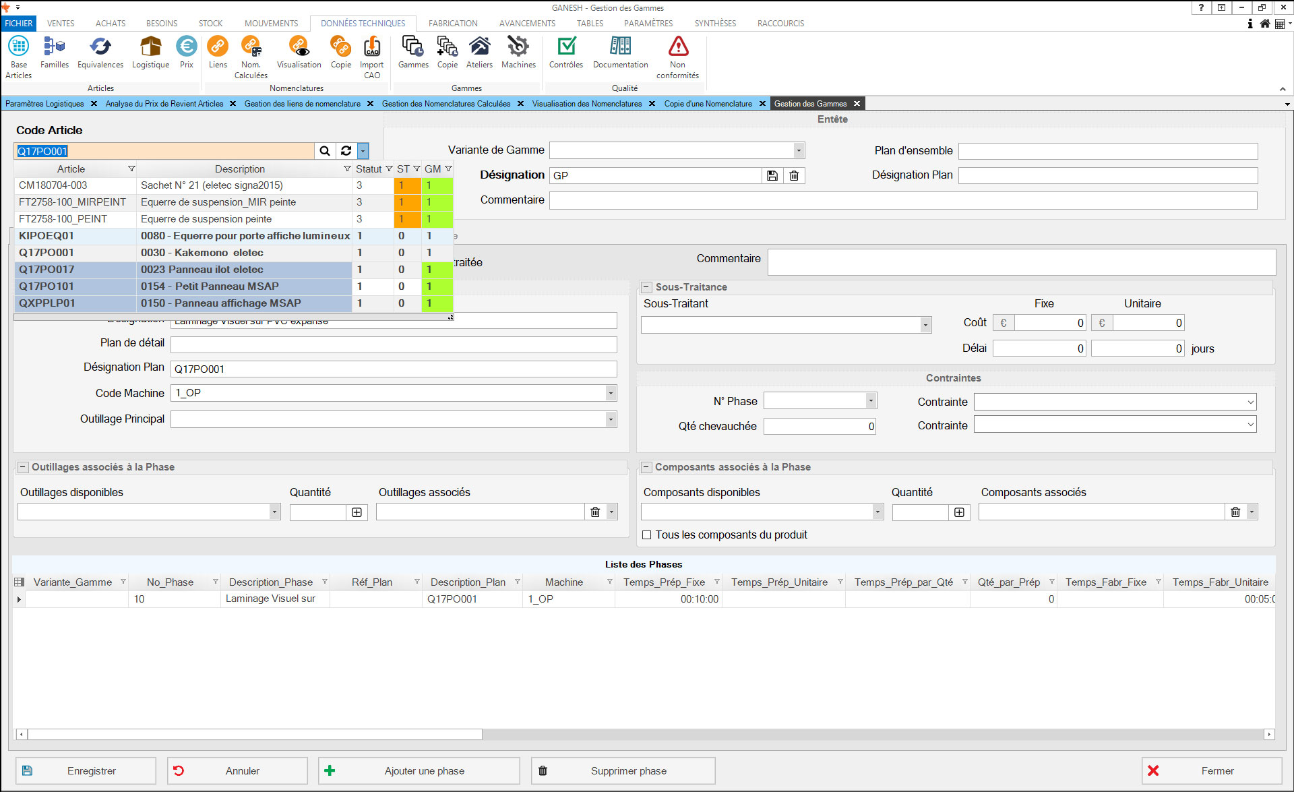Screen dimensions: 1294x792
Task: Collapse Composants associés à la Phase section
Action: [x=646, y=467]
